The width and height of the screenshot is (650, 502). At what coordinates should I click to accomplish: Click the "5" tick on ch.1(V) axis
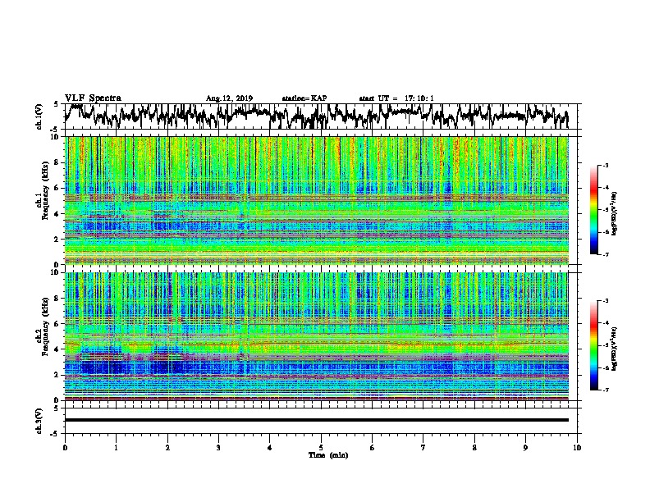click(57, 104)
